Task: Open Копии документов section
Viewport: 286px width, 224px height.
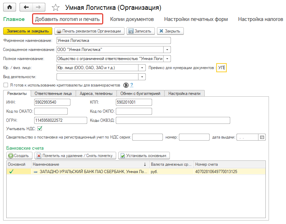Action: tap(132, 19)
